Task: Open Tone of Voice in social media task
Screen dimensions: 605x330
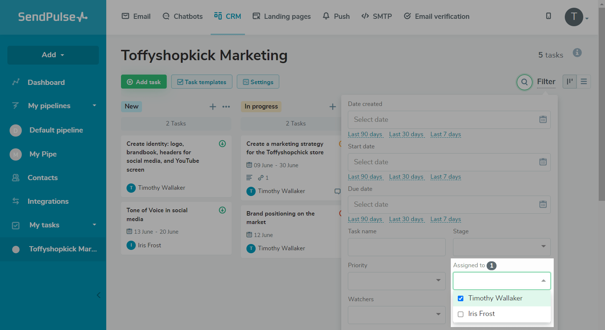Action: coord(157,214)
